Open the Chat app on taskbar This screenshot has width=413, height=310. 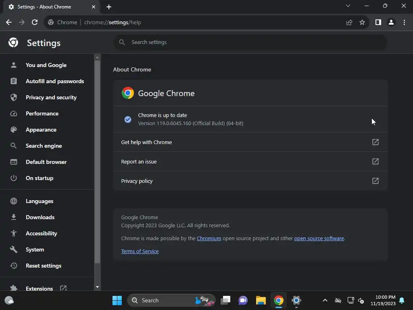243,300
